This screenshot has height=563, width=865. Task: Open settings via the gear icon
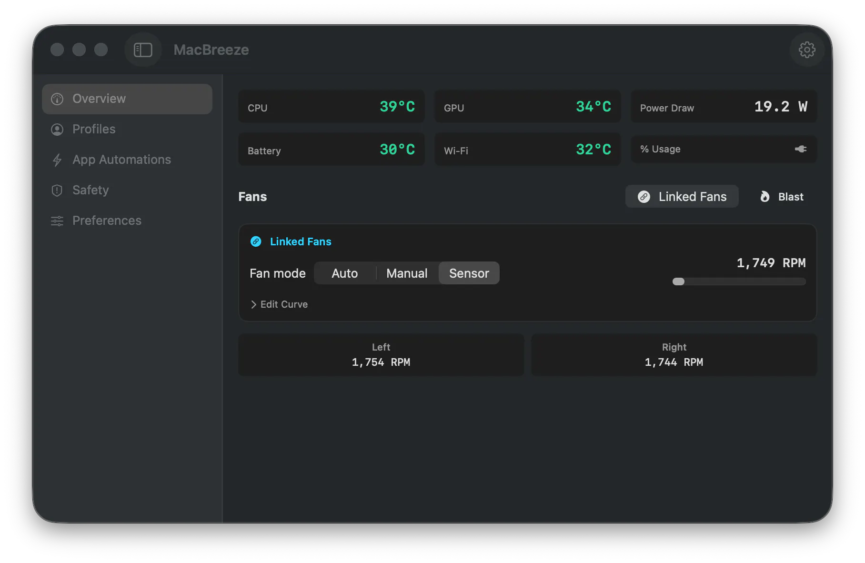pos(807,50)
